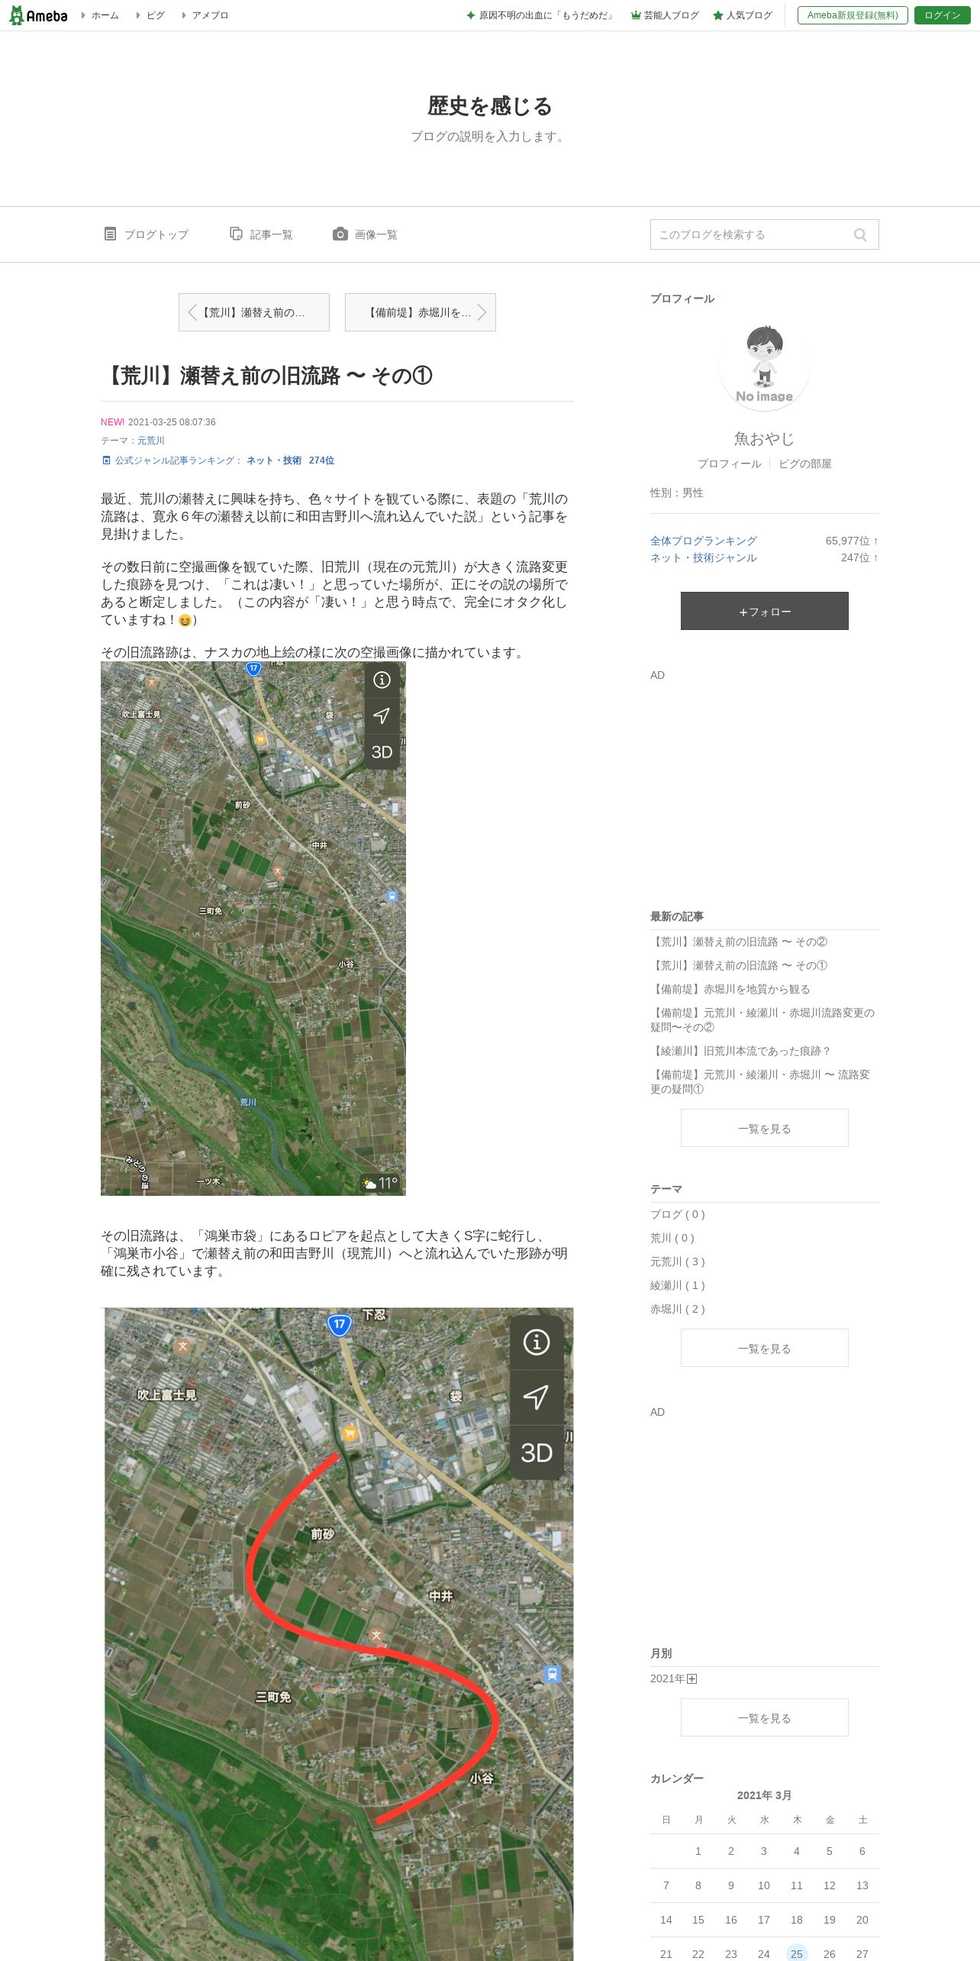
Task: Open theme 荒川 ( 0 )
Action: 672,1238
